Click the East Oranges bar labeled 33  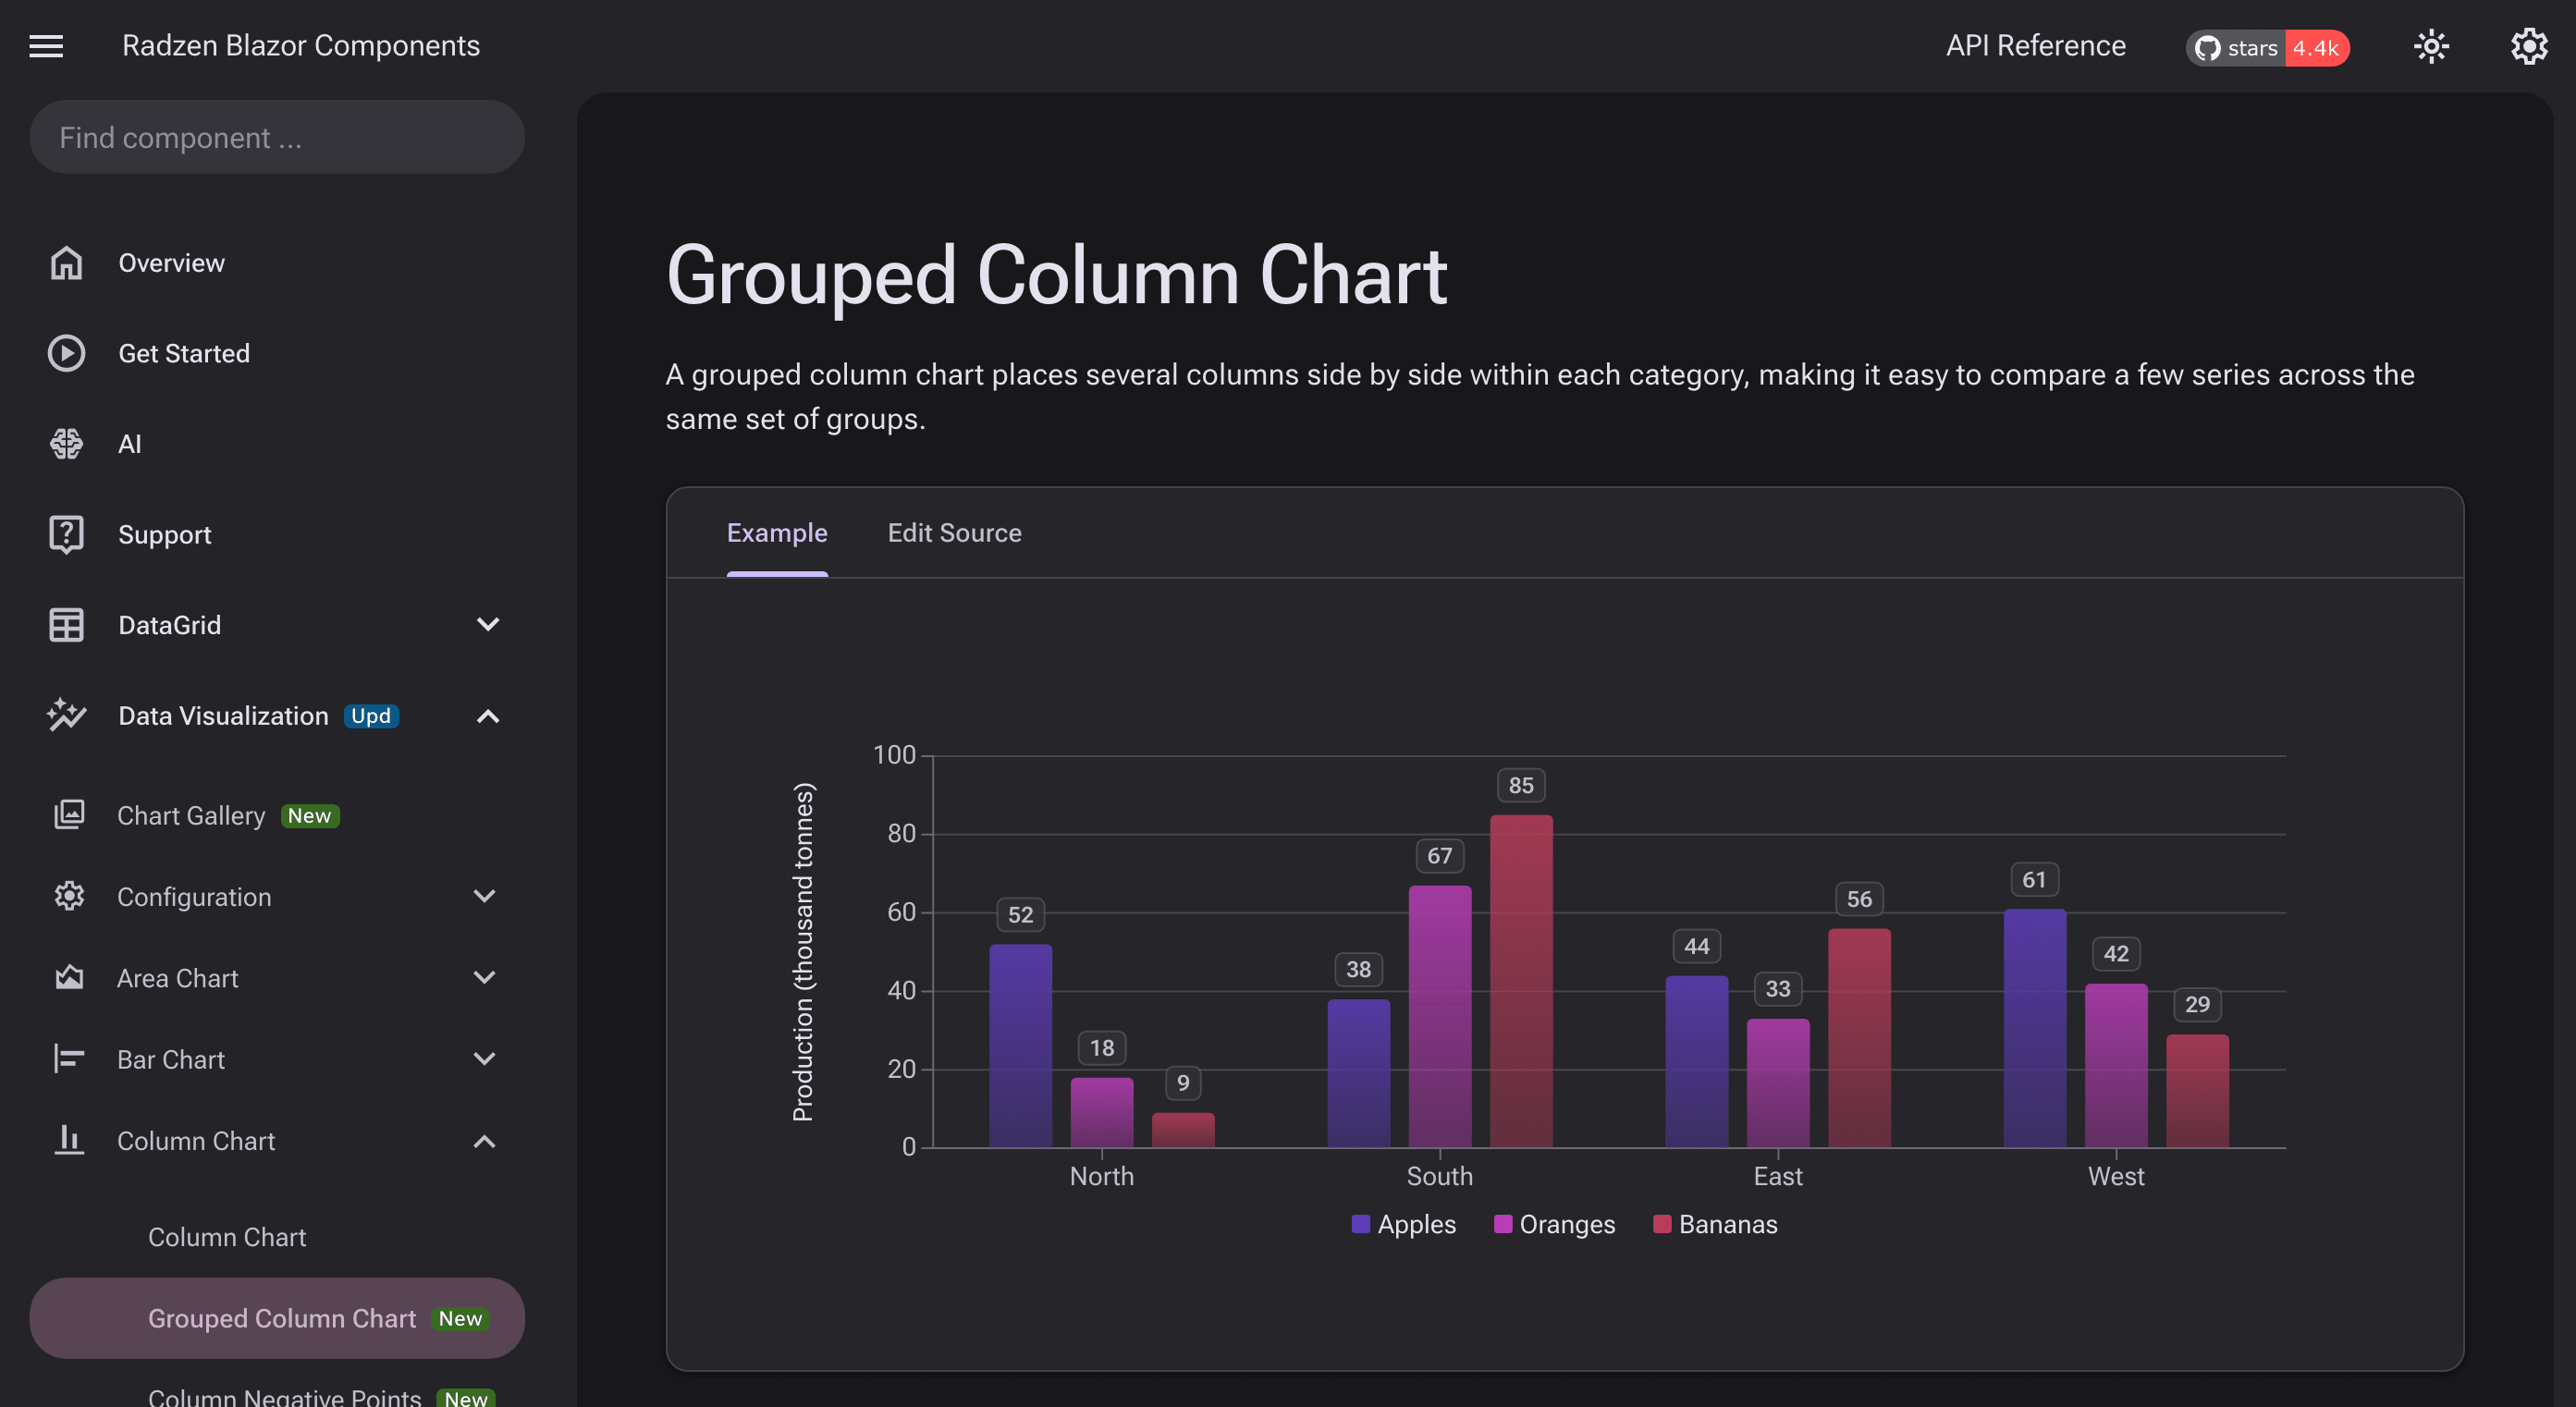point(1778,1083)
